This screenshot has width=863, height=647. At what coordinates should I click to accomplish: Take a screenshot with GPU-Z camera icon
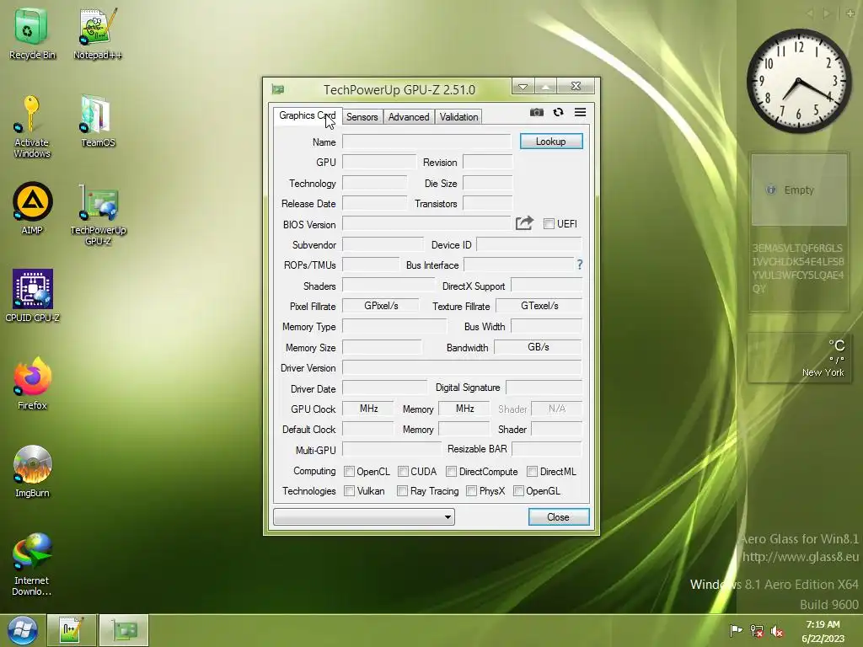coord(537,112)
